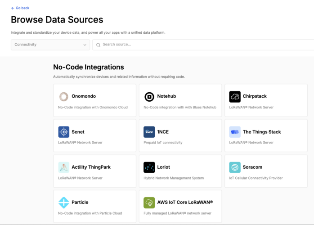Click the Notehub circular logo icon

coord(149,97)
